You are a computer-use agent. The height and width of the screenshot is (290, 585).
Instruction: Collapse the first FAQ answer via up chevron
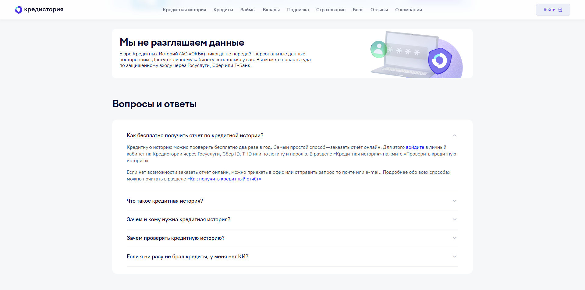454,135
